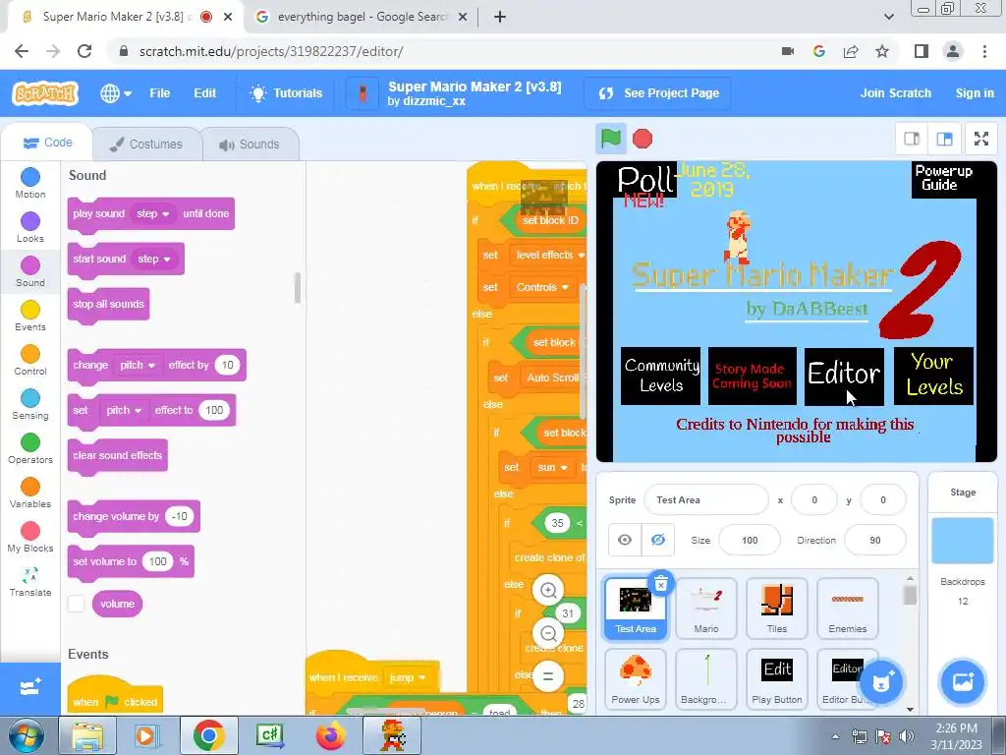
Task: Select the Operators blocks category
Action: (x=30, y=448)
